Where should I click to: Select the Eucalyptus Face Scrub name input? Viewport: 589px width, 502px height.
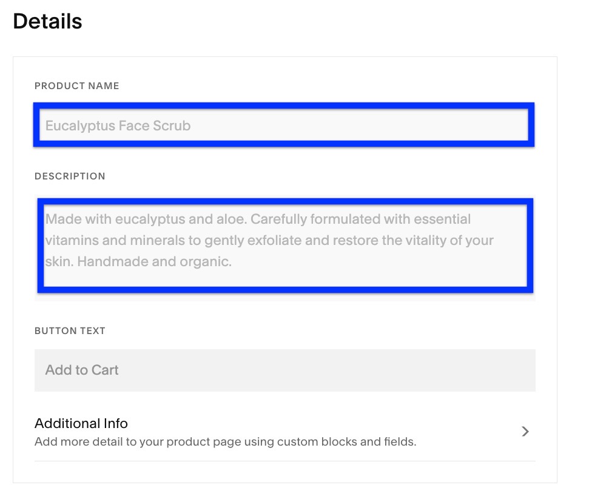(x=284, y=125)
